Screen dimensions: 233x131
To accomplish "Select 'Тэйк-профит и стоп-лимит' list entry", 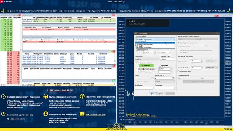I will click(155, 48).
